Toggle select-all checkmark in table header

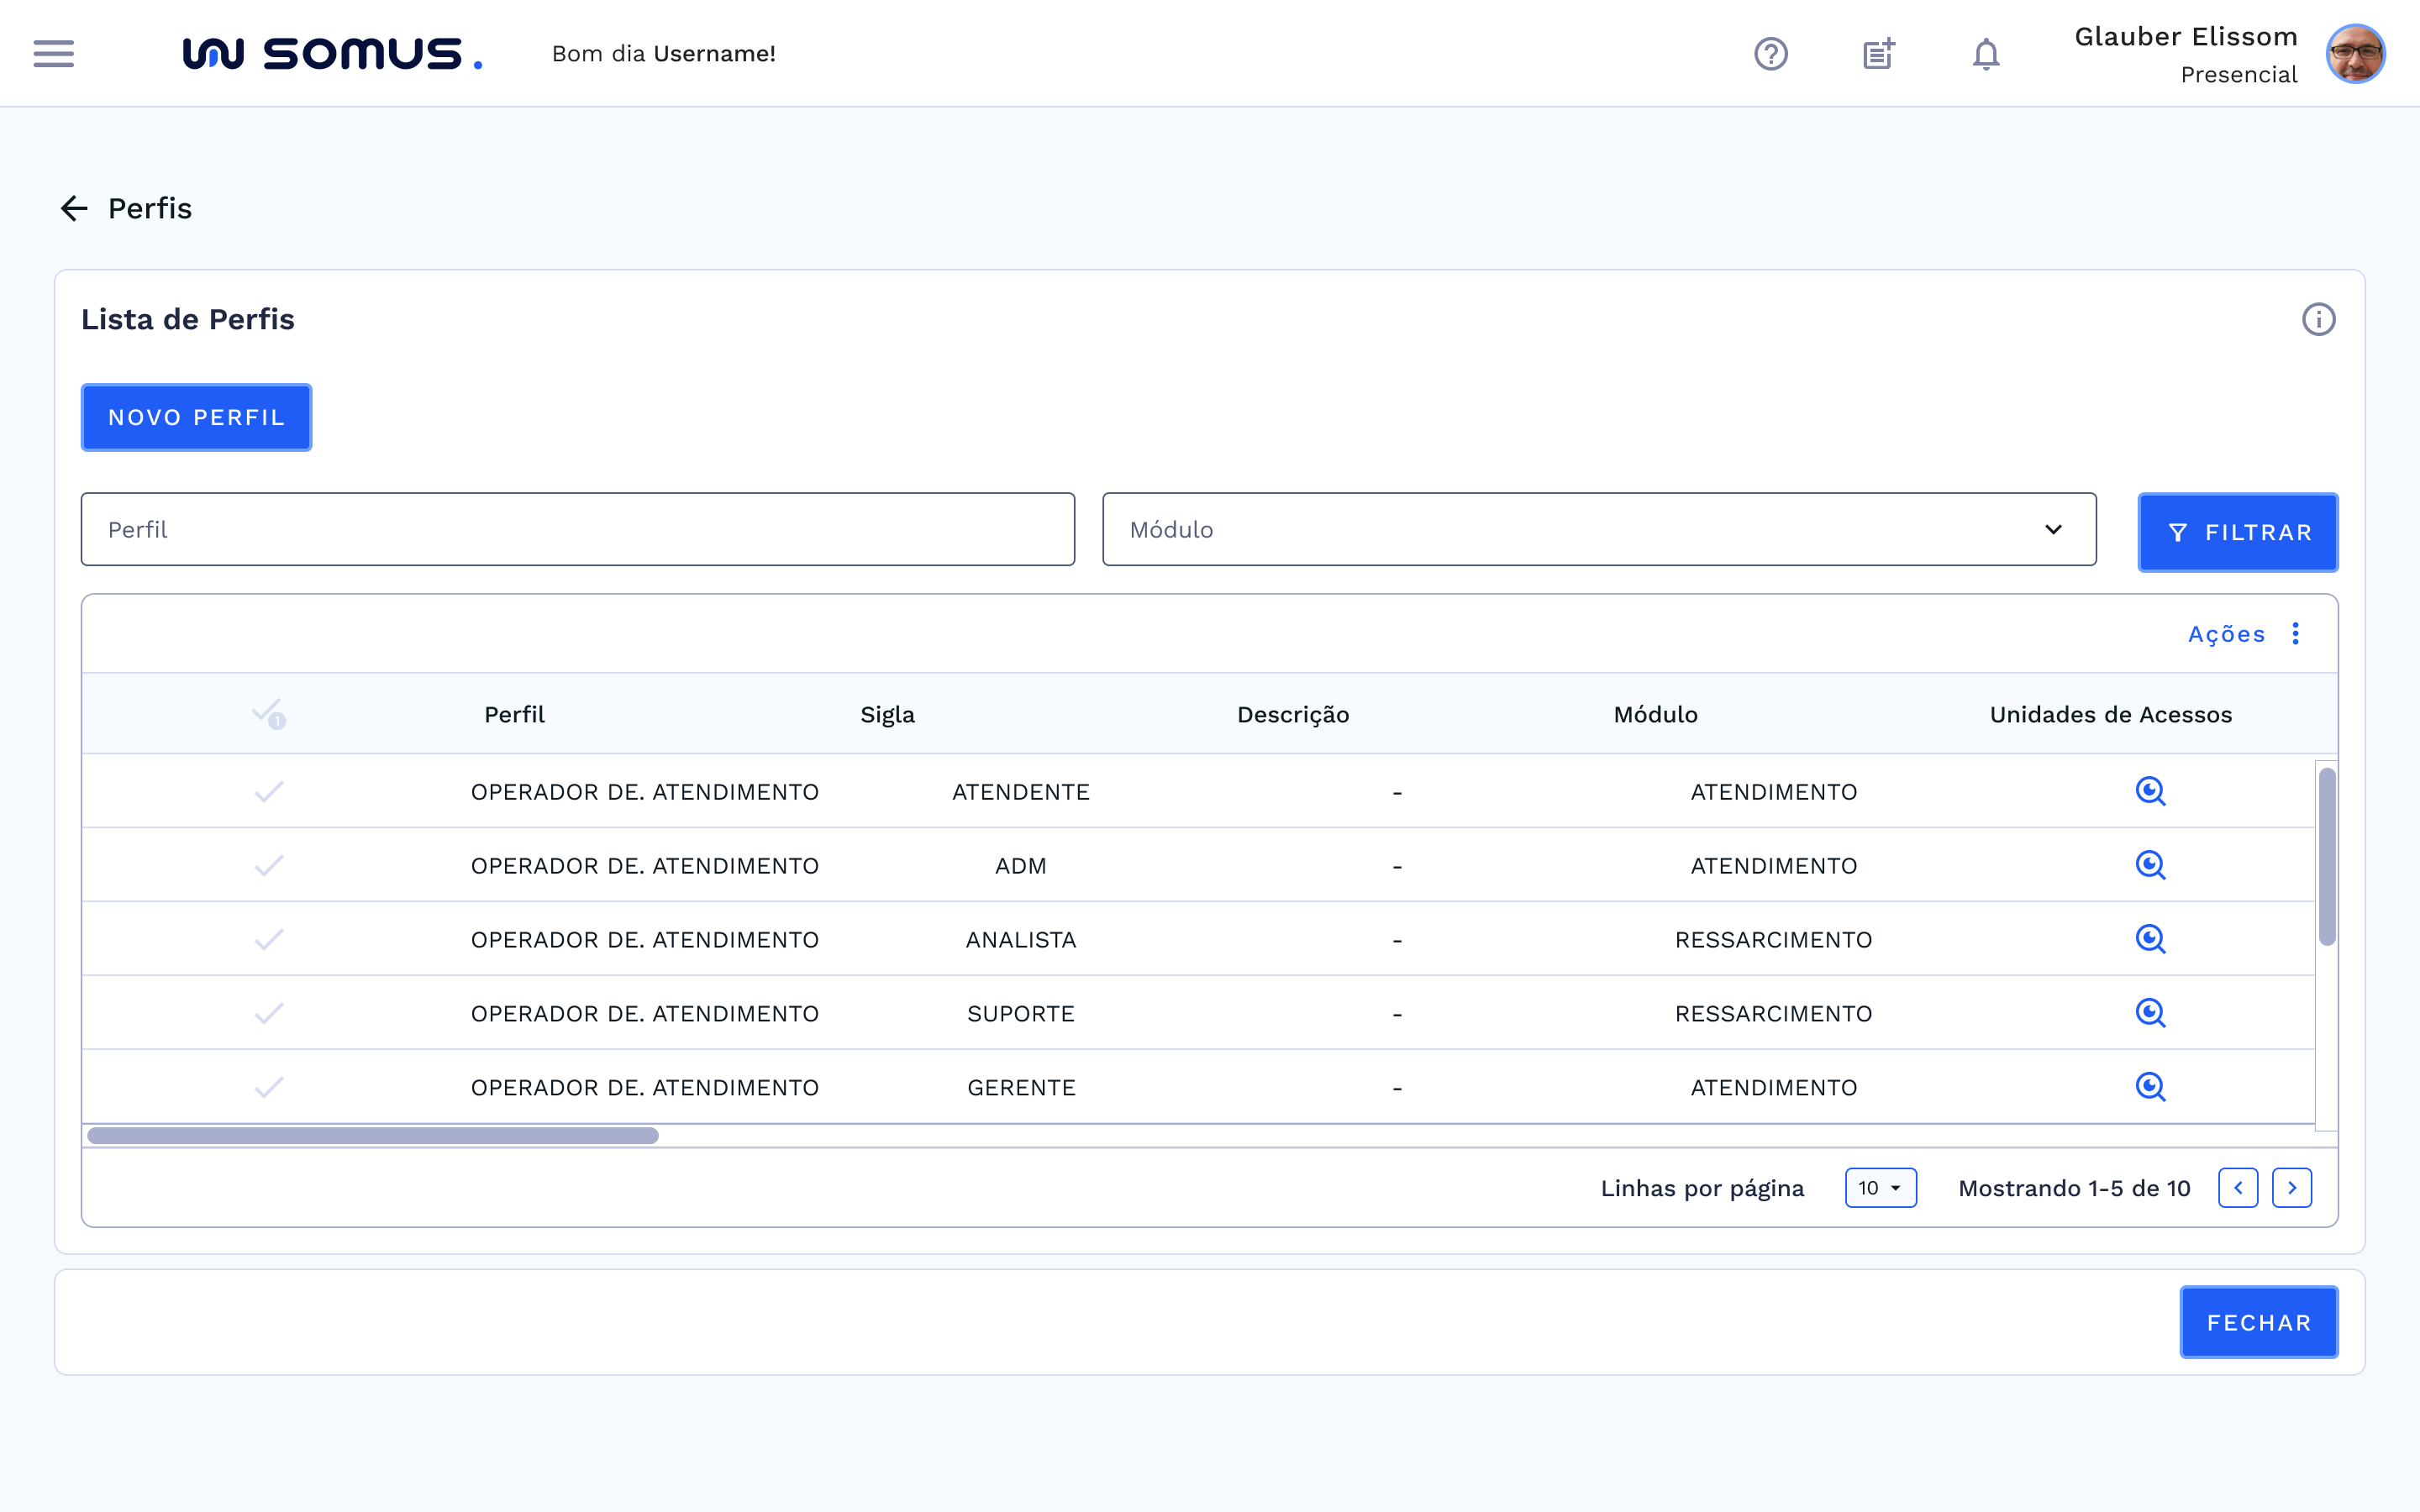268,714
